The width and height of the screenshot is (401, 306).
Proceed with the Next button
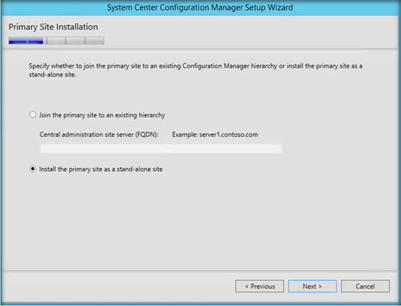coord(312,286)
